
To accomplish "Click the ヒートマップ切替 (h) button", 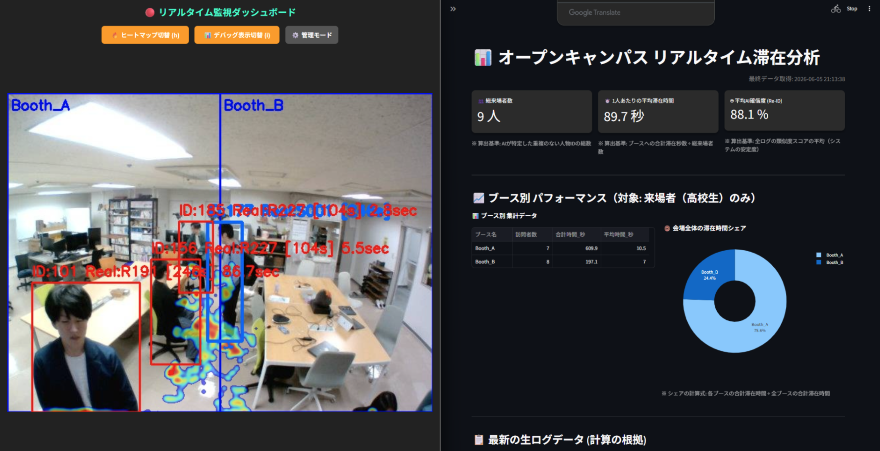I will (x=145, y=35).
